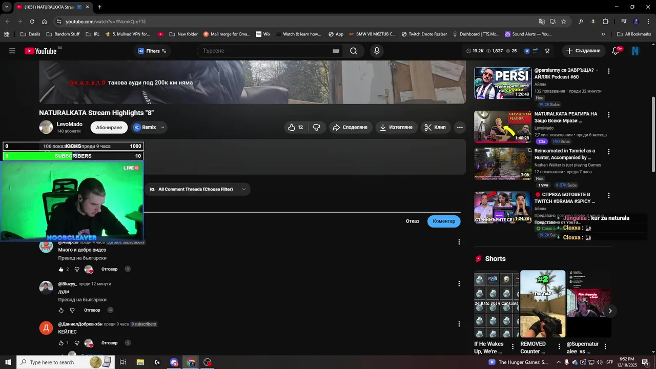Click the Създаване create button
This screenshot has height=369, width=656.
[583, 51]
